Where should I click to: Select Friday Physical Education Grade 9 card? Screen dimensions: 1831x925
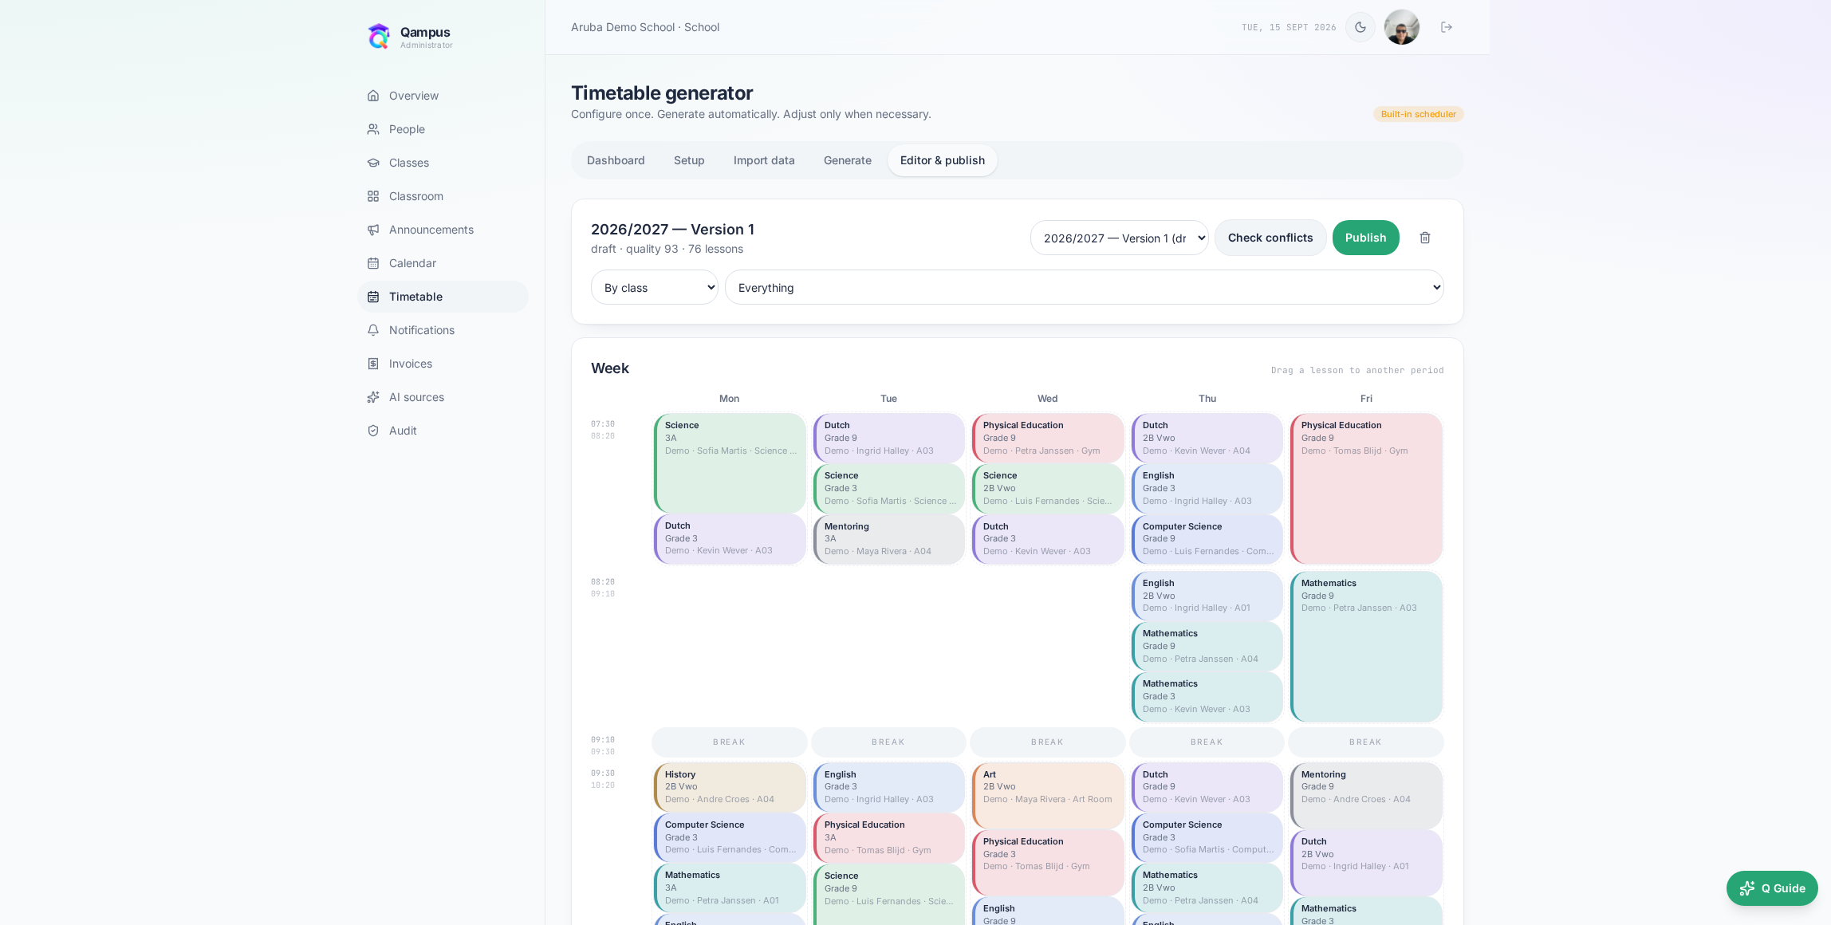[x=1366, y=488]
